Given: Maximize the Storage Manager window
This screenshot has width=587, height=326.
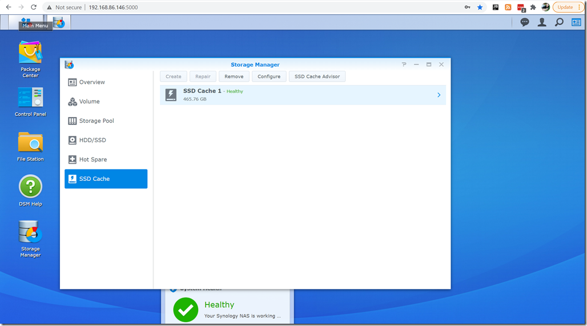Looking at the screenshot, I should tap(429, 65).
